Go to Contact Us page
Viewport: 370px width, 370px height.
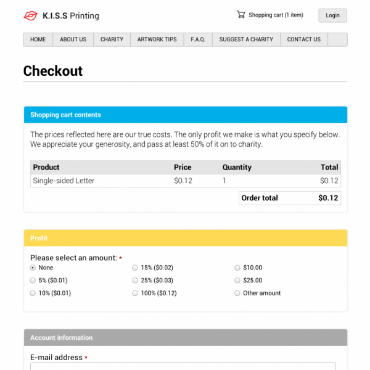304,39
